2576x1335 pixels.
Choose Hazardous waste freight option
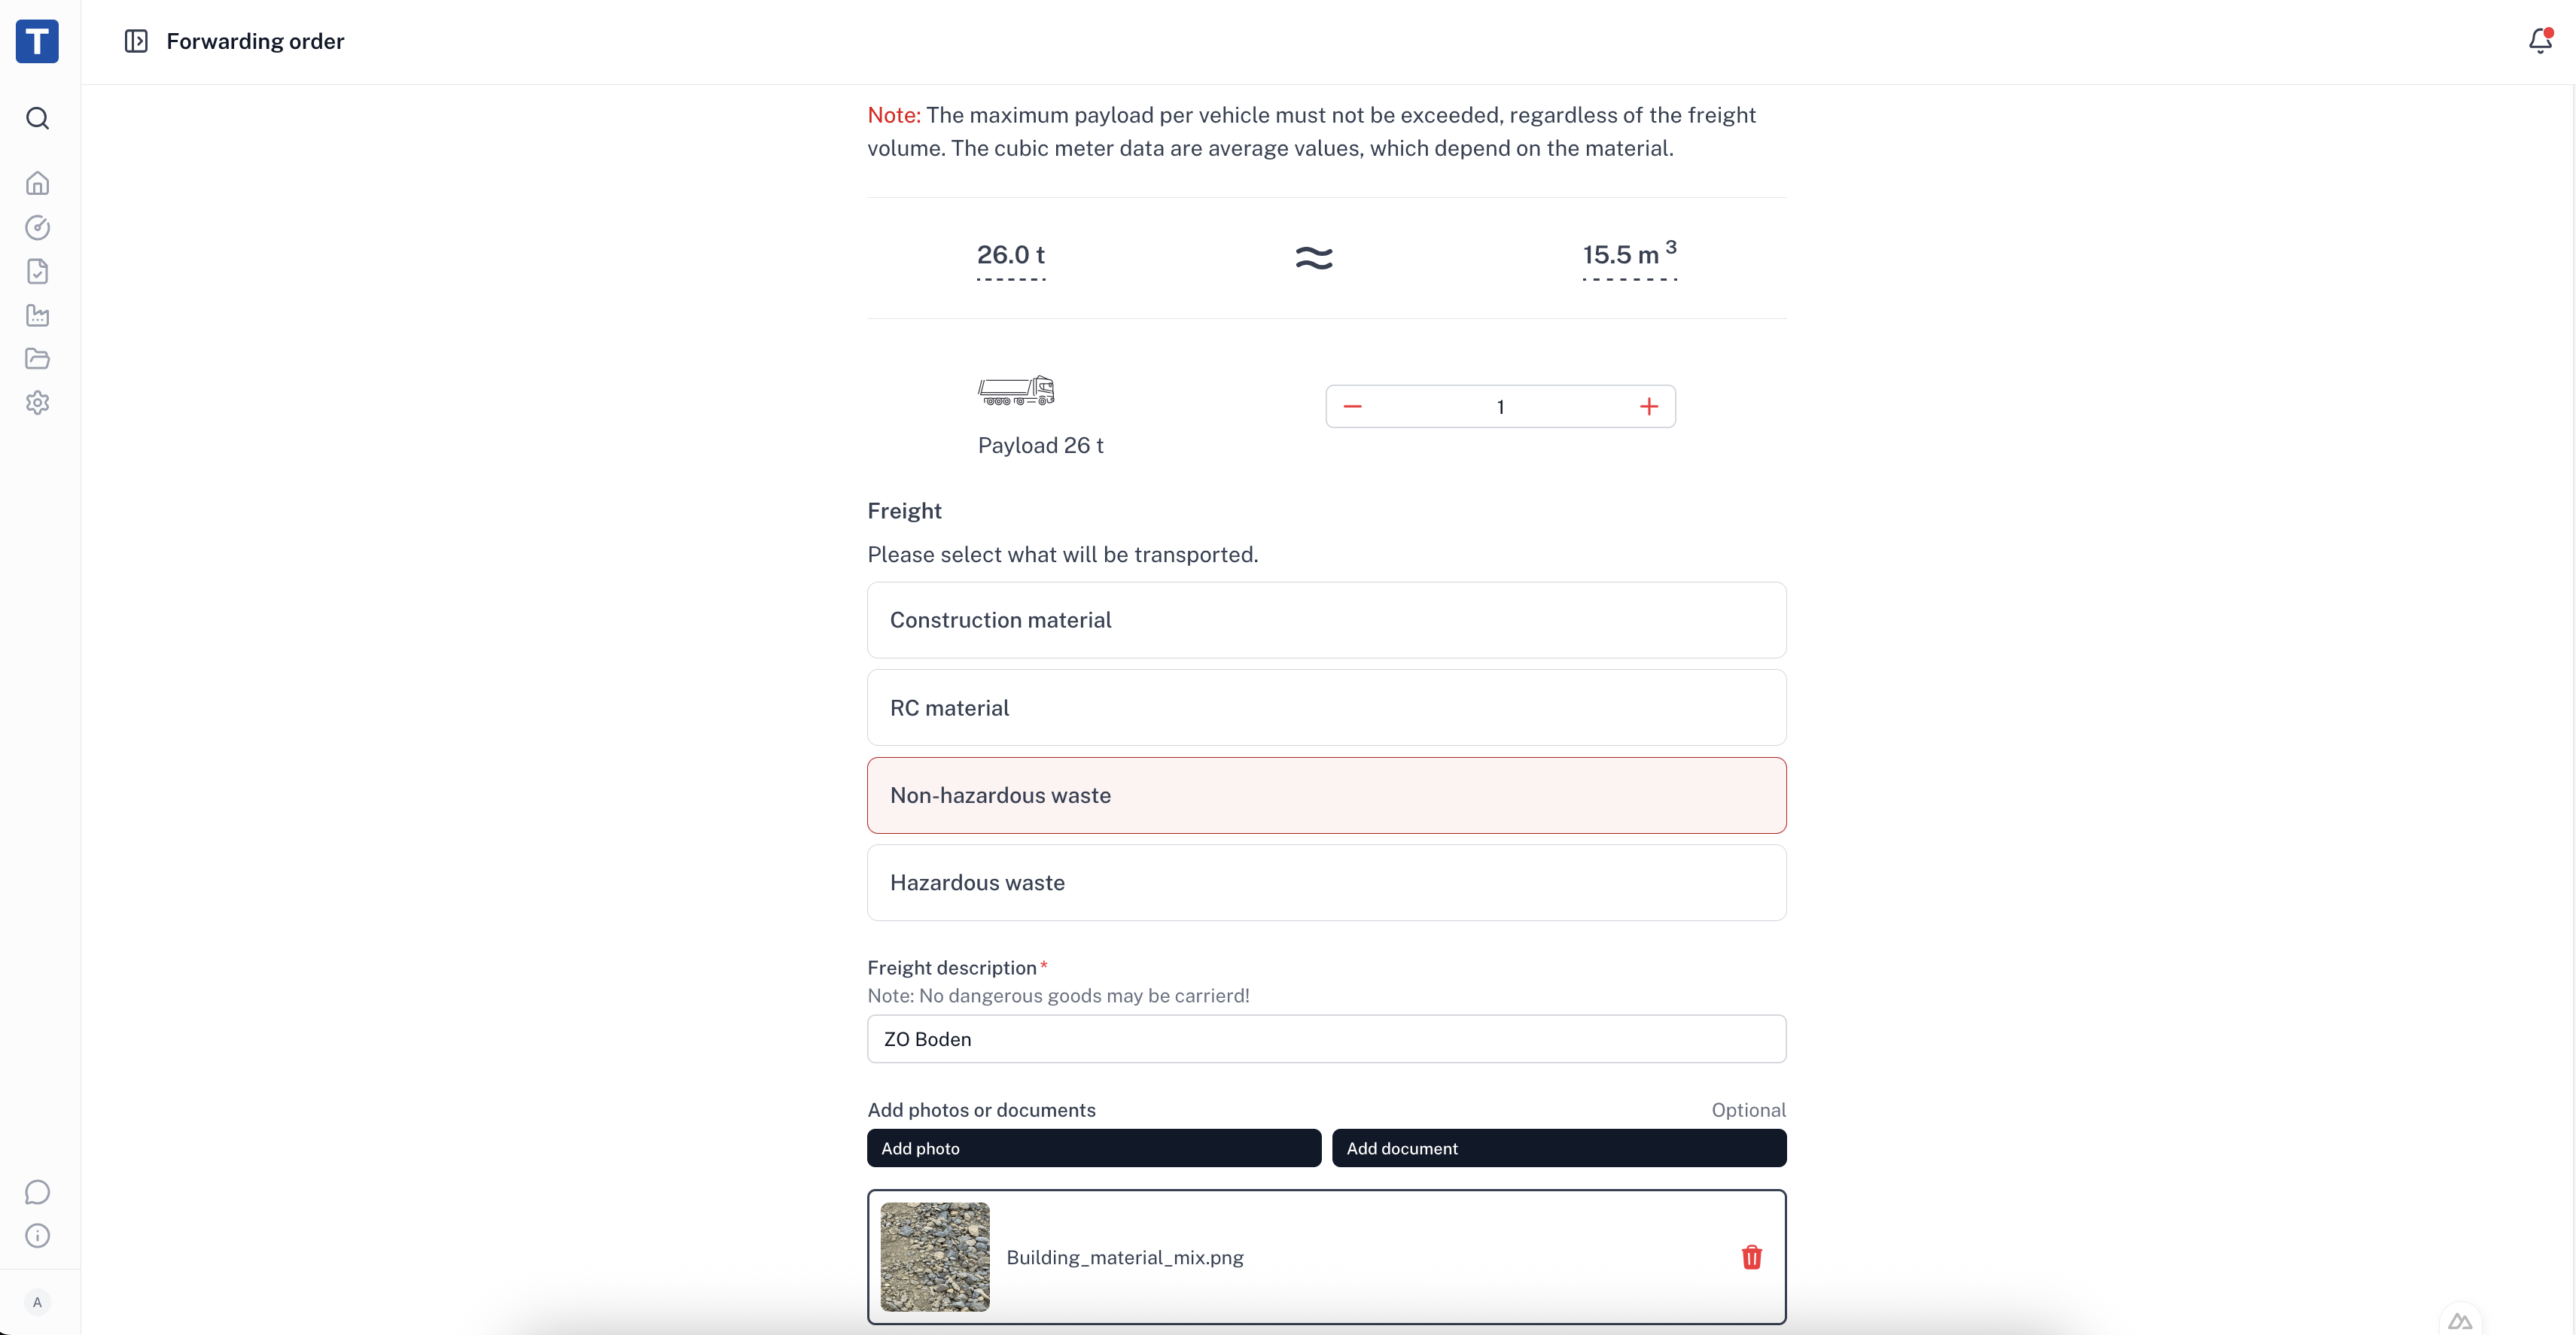(x=1326, y=883)
